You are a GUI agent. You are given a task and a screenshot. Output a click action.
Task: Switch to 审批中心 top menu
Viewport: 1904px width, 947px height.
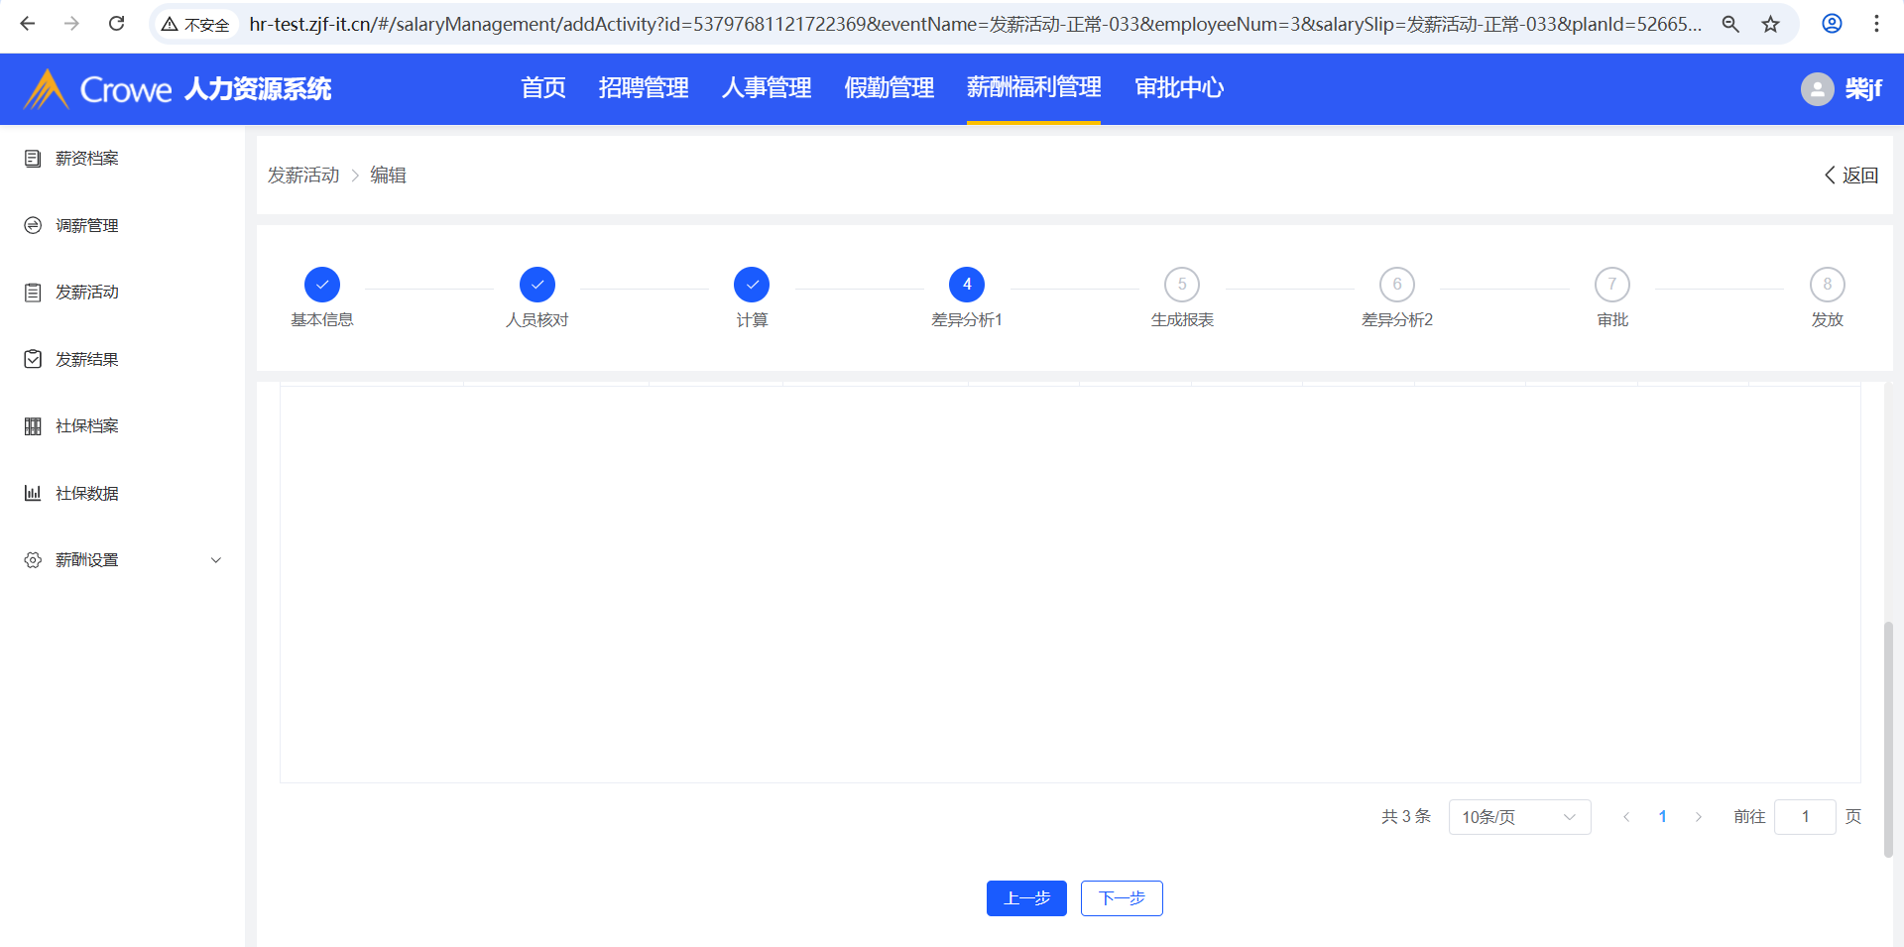(x=1178, y=88)
